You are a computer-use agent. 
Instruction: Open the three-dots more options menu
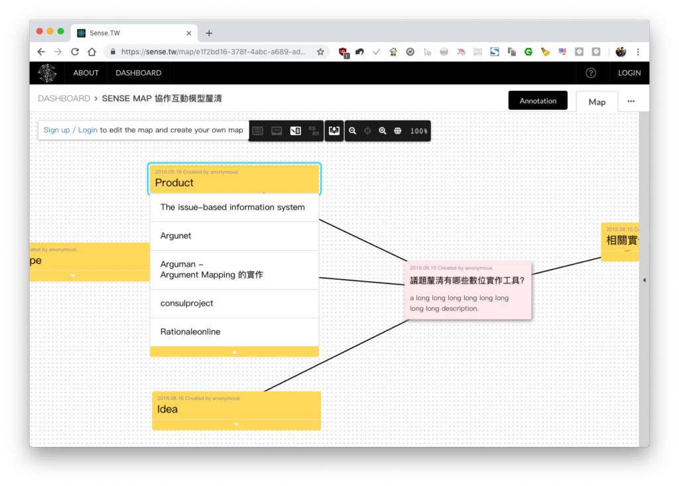pyautogui.click(x=631, y=101)
